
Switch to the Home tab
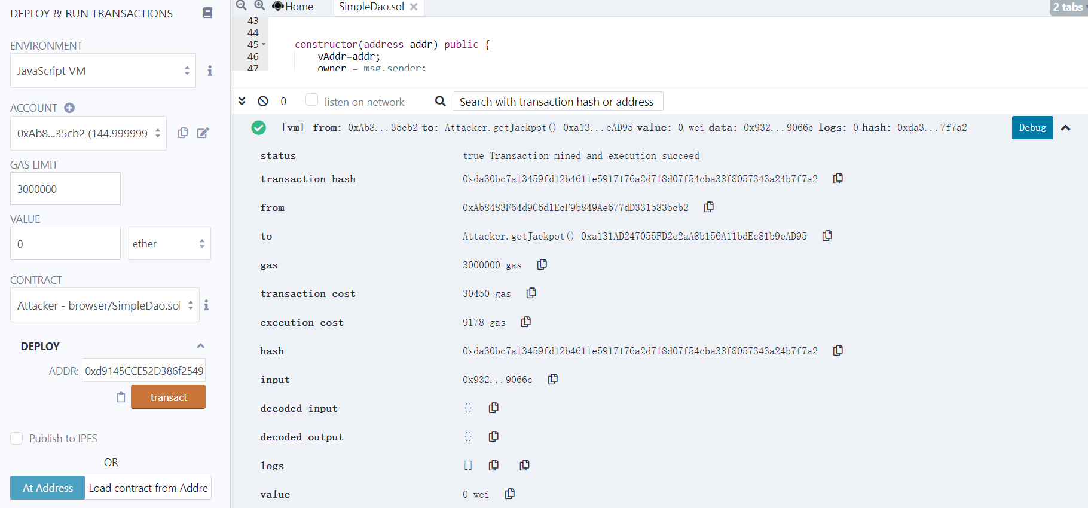coord(293,7)
